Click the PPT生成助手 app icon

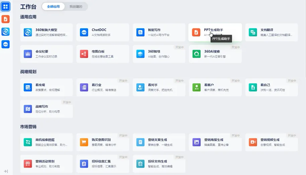point(196,32)
